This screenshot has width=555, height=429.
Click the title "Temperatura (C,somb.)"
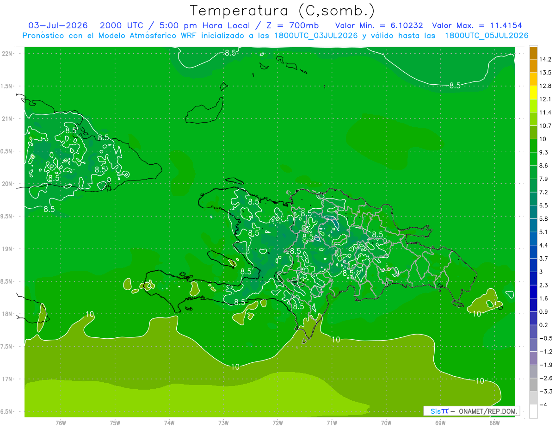coord(282,11)
